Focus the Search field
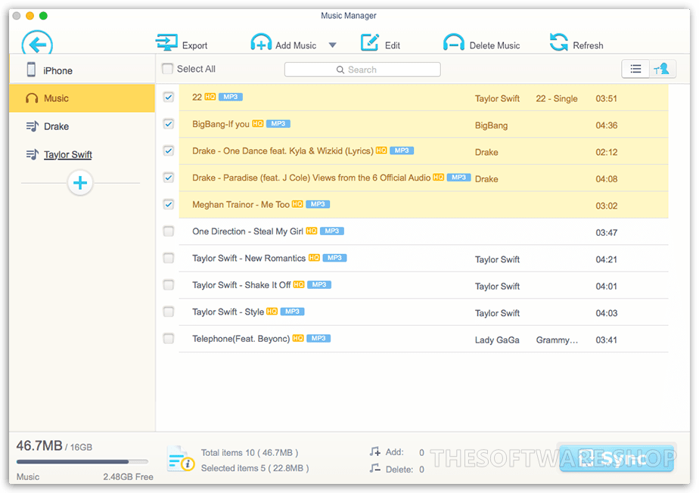Screen dimensions: 699x493 pyautogui.click(x=362, y=70)
